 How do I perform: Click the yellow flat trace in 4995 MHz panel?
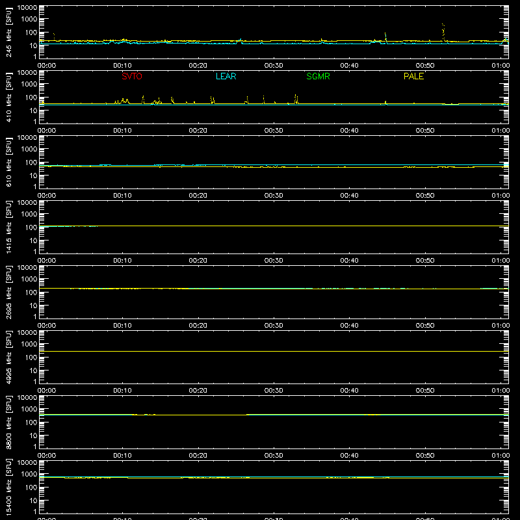(274, 351)
